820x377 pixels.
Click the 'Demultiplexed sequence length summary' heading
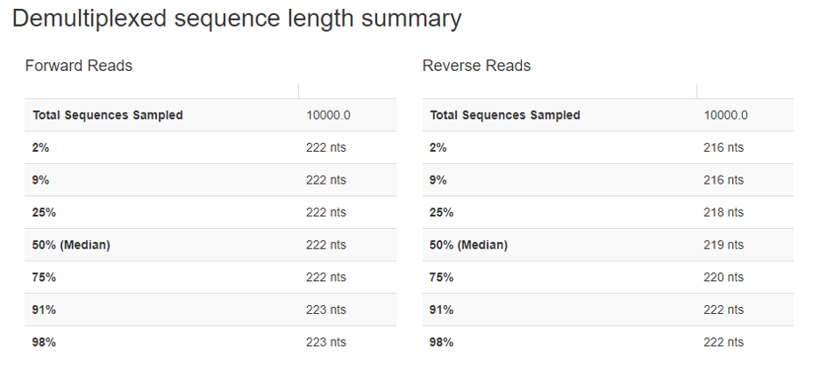(236, 19)
